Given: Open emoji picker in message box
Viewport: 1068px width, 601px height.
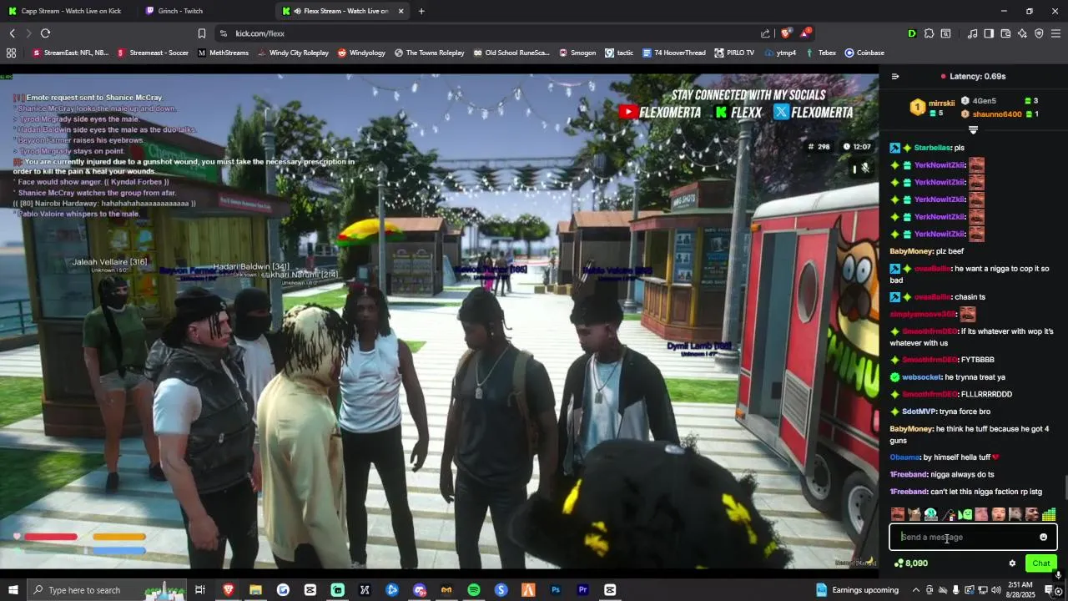Looking at the screenshot, I should coord(1043,537).
